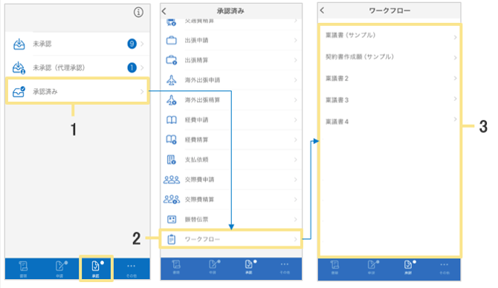Switch to 申請 tab on the left screen
Screen dimensions: 498x288
coord(59,269)
